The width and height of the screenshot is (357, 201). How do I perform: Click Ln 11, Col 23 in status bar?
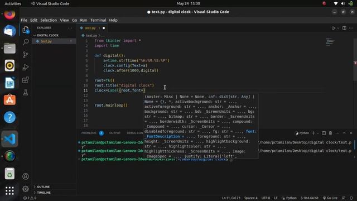(231, 198)
